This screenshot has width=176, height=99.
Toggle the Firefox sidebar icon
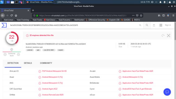pos(164,15)
